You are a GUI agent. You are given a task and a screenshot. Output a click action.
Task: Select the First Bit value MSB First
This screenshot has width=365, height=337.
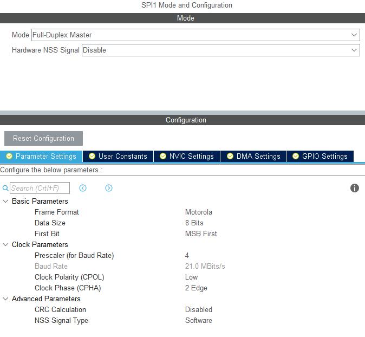click(201, 234)
